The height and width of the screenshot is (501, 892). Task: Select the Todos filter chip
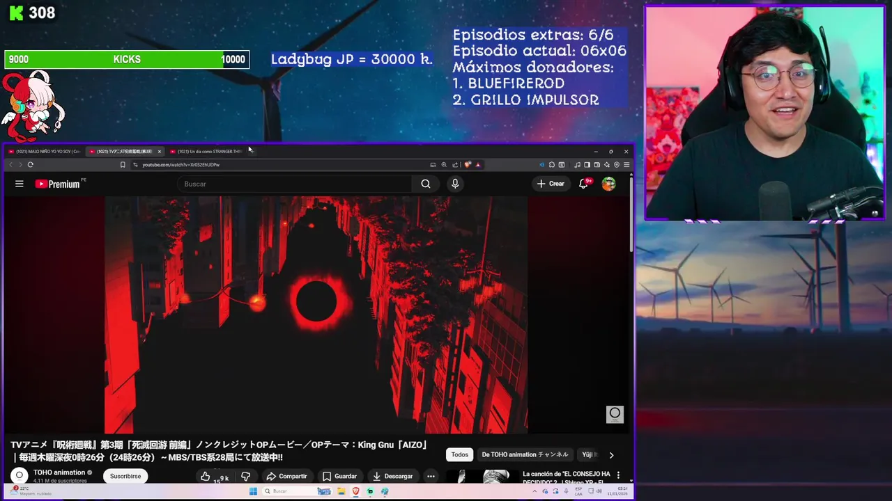460,455
